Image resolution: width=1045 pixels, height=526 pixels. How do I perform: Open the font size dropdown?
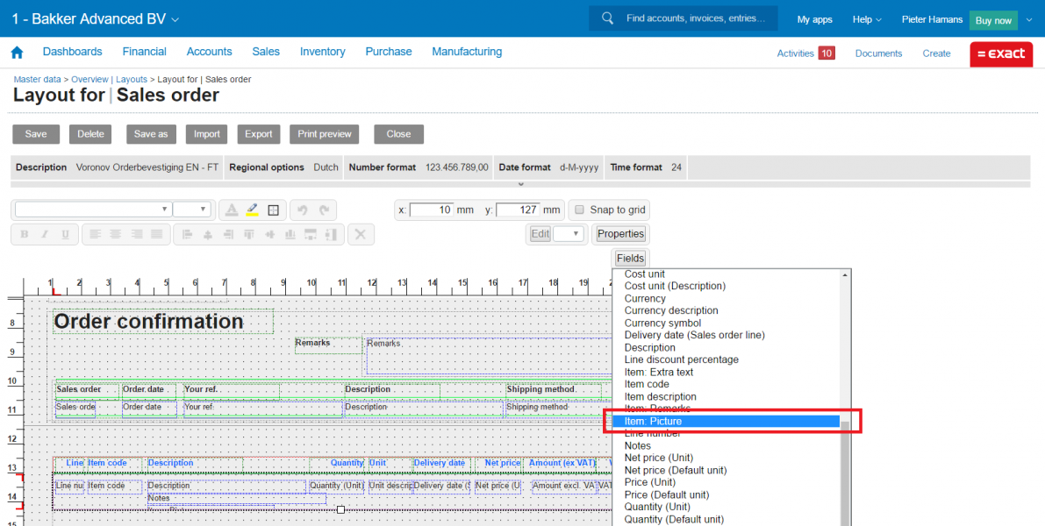(192, 210)
